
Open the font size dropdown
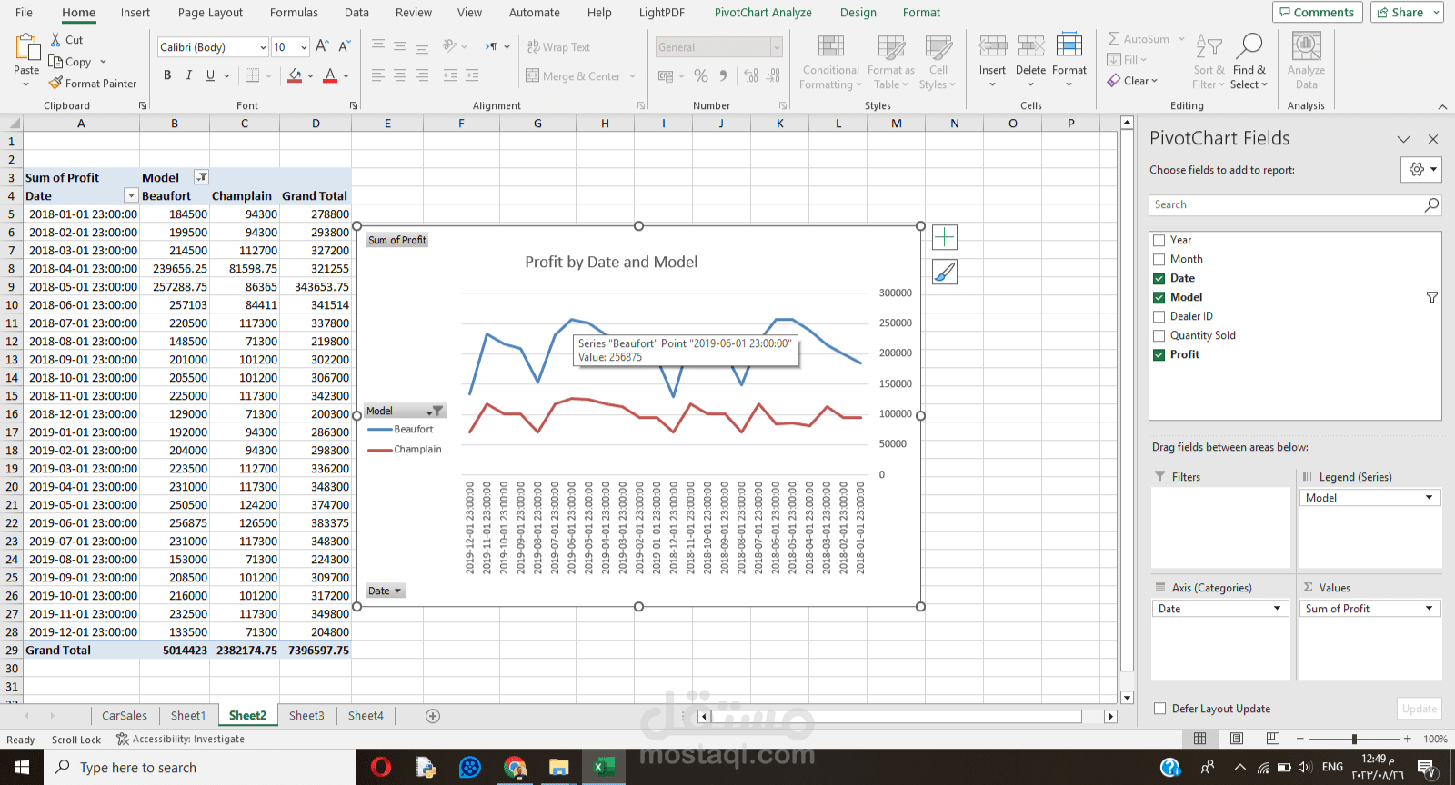tap(304, 47)
